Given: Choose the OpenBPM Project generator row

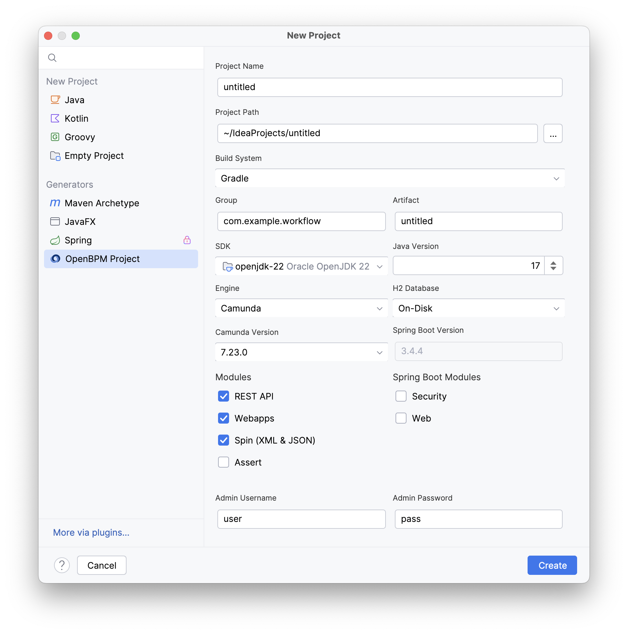Looking at the screenshot, I should [121, 259].
